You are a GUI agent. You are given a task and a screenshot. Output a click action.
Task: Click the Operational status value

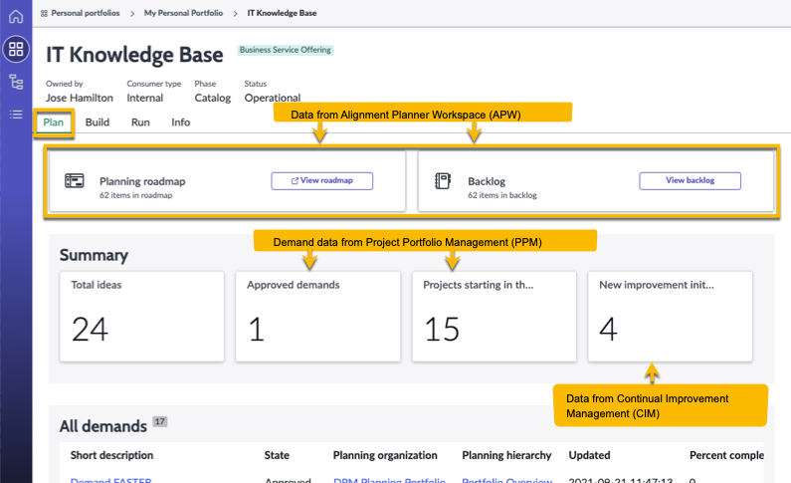point(273,98)
